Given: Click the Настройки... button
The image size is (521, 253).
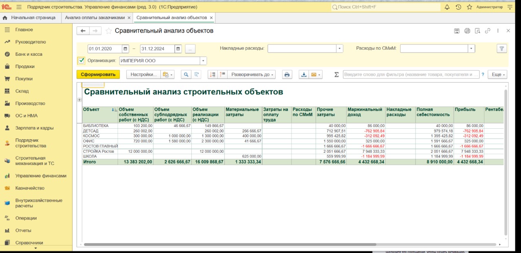Looking at the screenshot, I should click(x=144, y=75).
